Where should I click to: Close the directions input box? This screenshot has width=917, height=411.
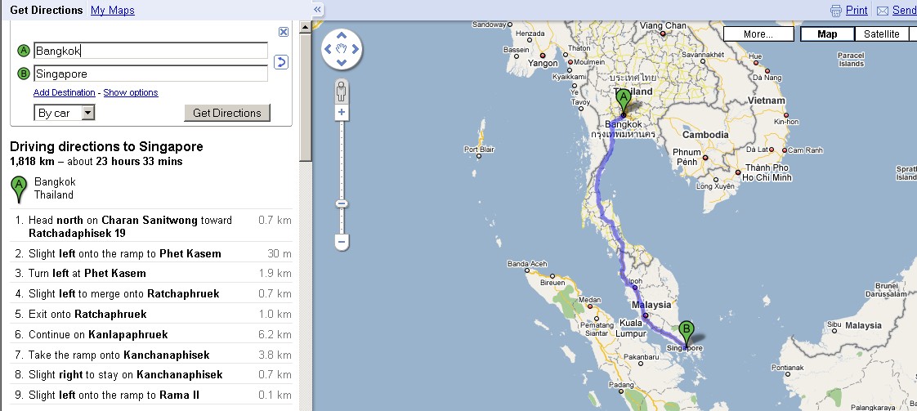(x=284, y=32)
